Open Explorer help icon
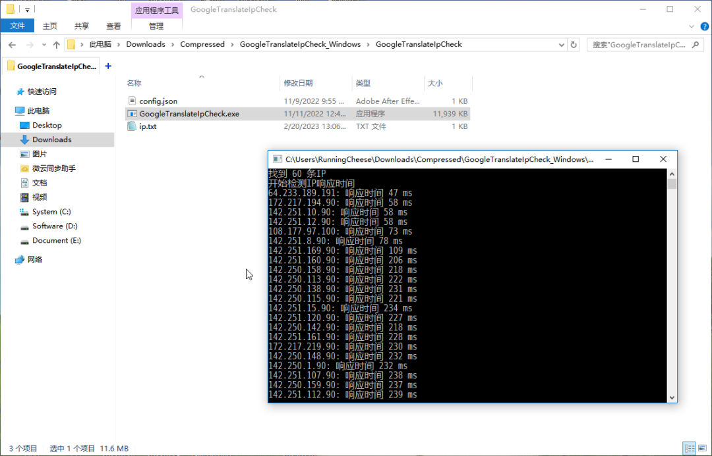 (705, 26)
